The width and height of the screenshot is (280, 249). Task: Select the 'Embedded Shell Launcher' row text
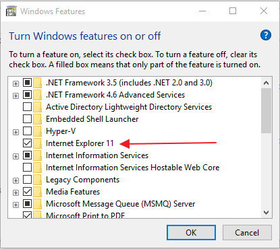pos(92,119)
